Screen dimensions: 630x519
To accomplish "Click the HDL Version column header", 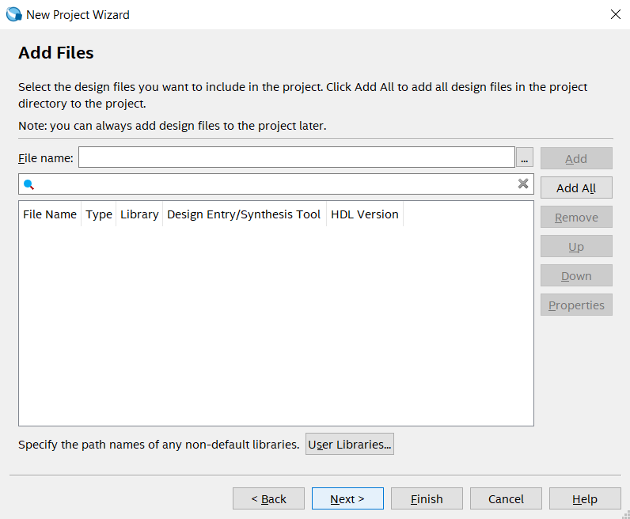I will (364, 214).
